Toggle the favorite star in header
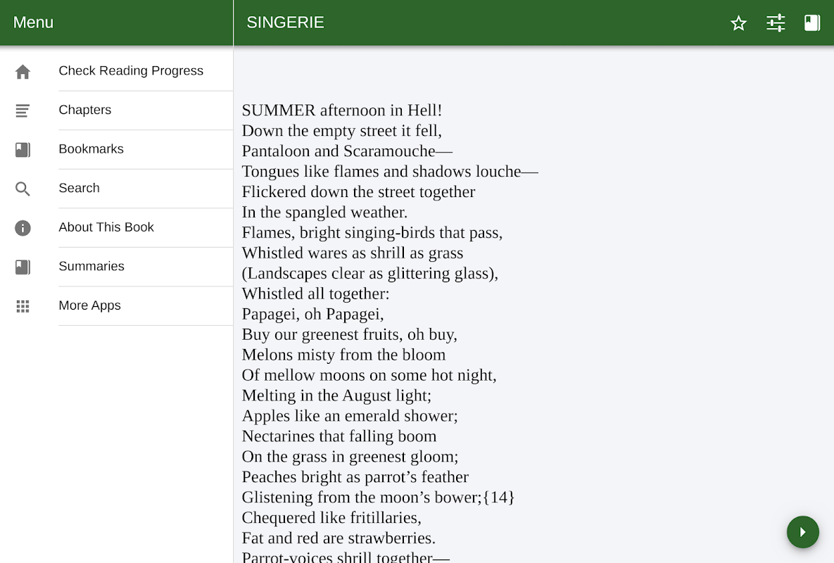 click(x=738, y=23)
